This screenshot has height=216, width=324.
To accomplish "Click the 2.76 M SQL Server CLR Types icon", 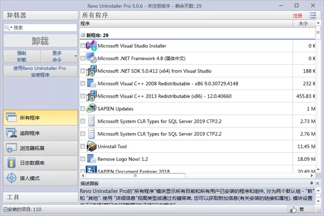I will (91, 134).
